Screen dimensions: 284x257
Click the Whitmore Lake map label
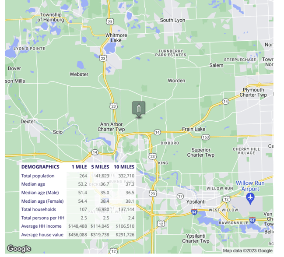coord(116,38)
